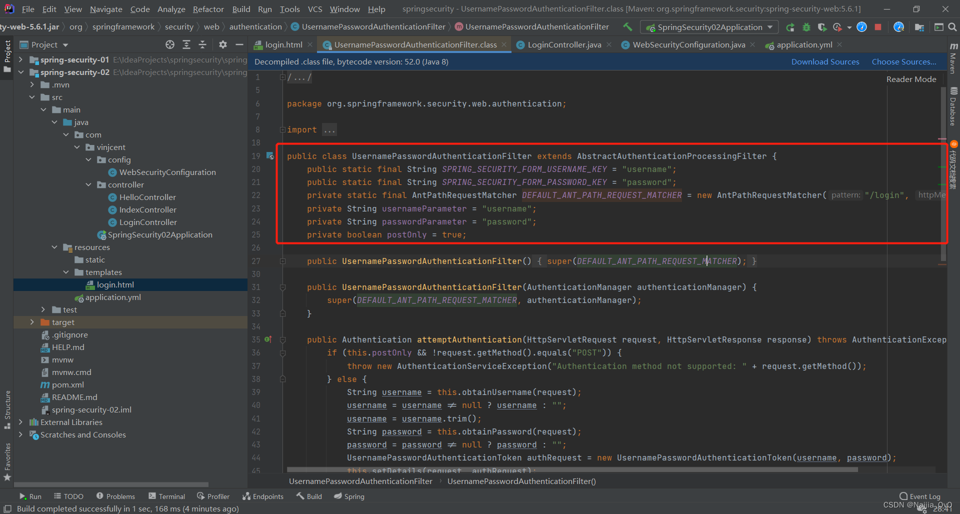
Task: Click the Rerun application icon
Action: pos(790,27)
